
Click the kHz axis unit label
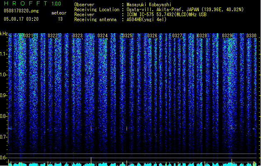point(4,34)
